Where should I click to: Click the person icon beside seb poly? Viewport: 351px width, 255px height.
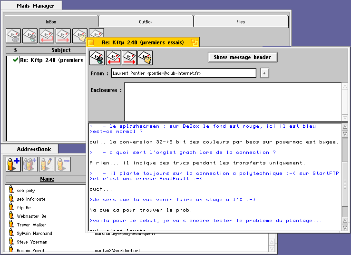pos(11,190)
